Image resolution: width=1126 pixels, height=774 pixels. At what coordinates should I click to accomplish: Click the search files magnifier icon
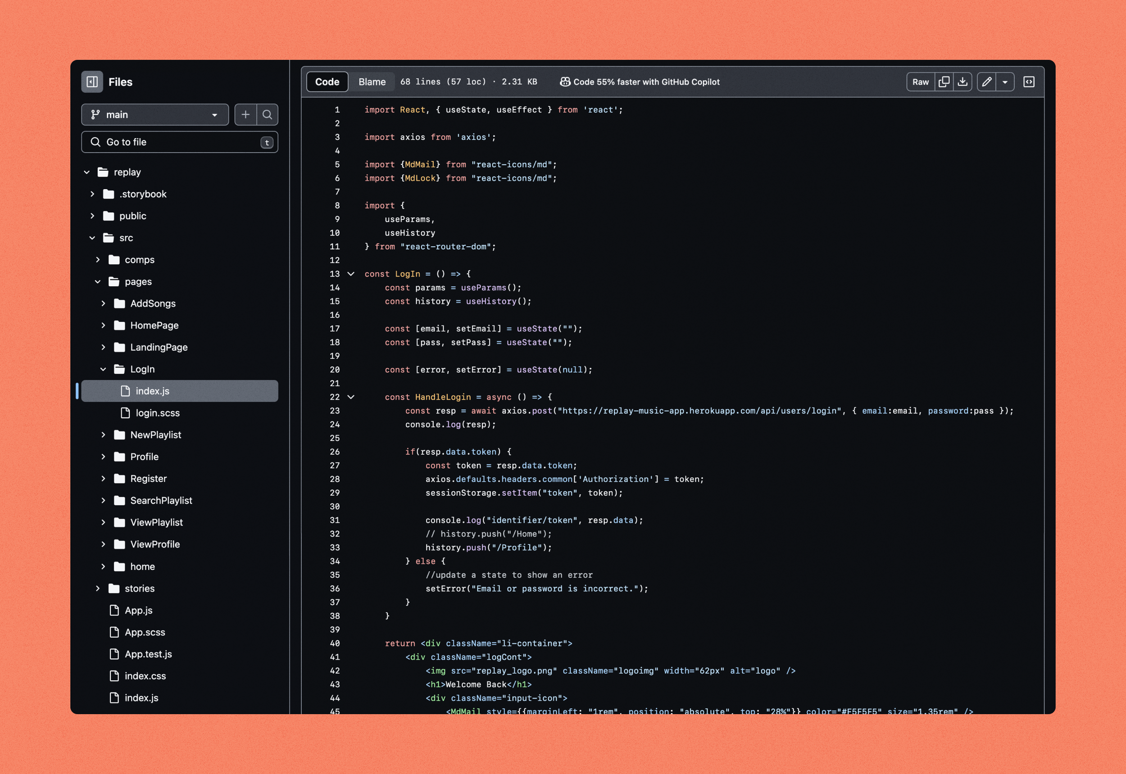click(x=267, y=114)
